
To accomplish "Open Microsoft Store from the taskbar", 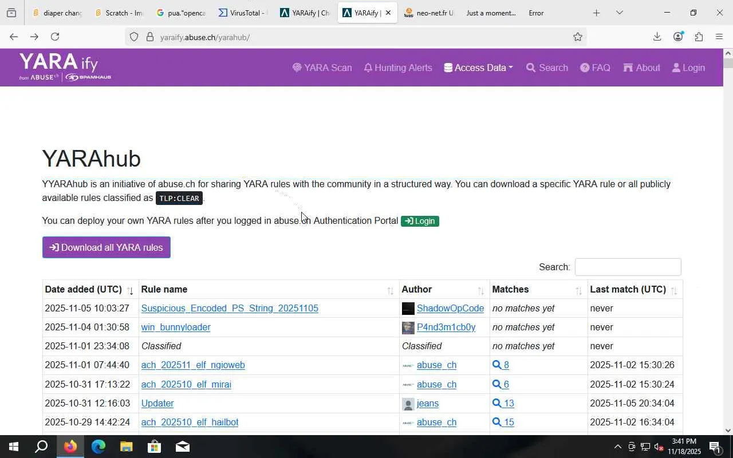I will (x=155, y=447).
